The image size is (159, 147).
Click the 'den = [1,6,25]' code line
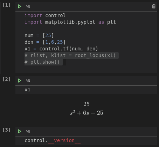pos(45,42)
